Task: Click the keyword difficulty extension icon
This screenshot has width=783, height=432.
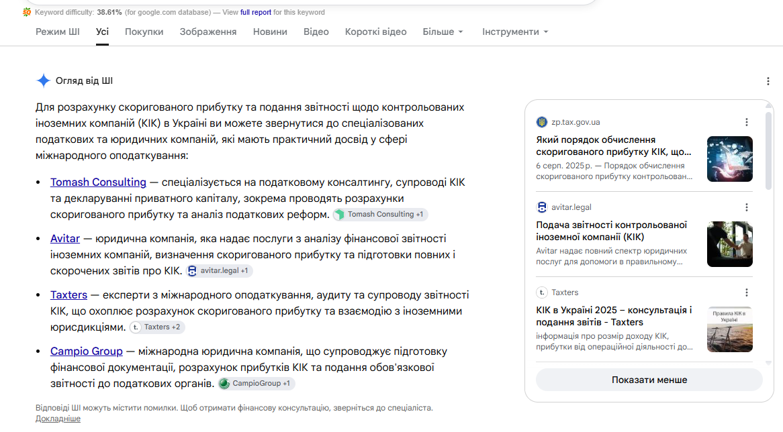Action: pyautogui.click(x=27, y=12)
